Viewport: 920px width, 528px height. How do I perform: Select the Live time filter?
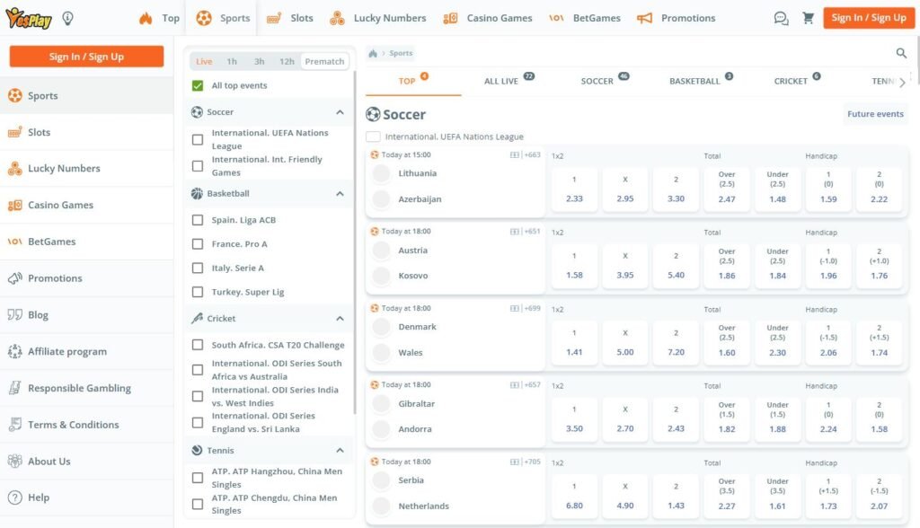(204, 62)
